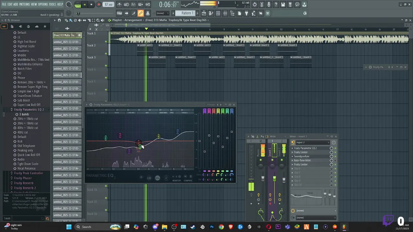The image size is (413, 232).
Task: Toggle Soundgoodizer slot enable LED
Action: 335,156
